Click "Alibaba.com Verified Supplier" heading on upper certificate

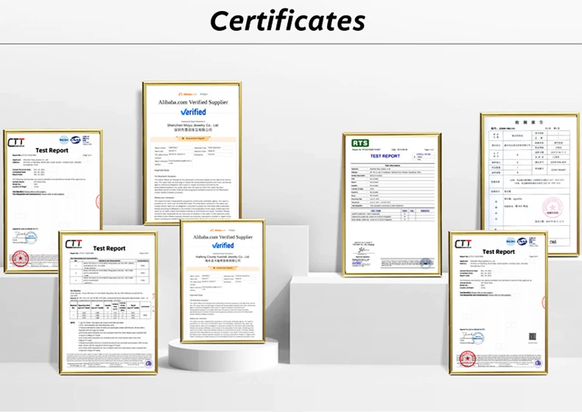click(x=192, y=103)
